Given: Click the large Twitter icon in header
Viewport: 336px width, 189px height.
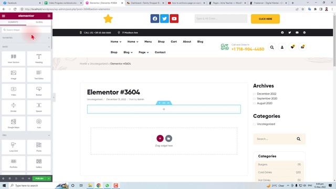Looking at the screenshot, I should click(164, 19).
